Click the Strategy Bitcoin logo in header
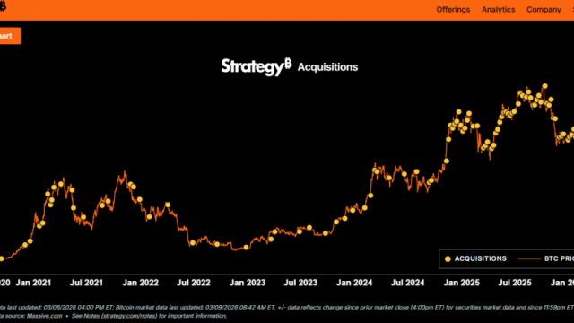Image resolution: width=574 pixels, height=323 pixels. pyautogui.click(x=3, y=6)
